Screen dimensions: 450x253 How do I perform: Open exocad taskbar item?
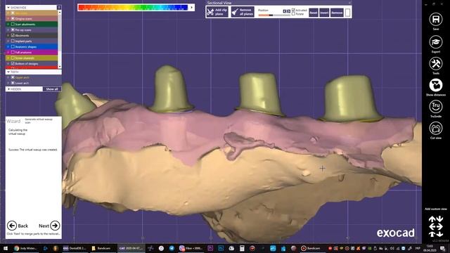click(131, 248)
